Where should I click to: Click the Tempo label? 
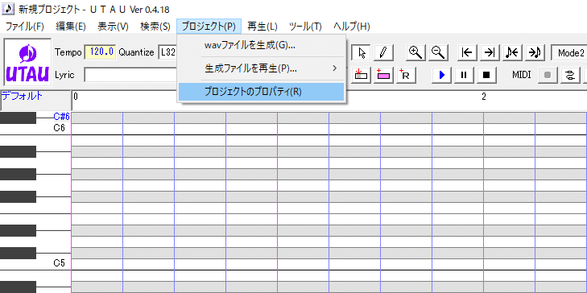(x=68, y=52)
